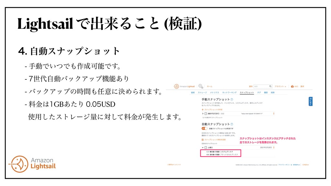This screenshot has height=186, width=331.
Task: Open the 資料 docs link
Action: coord(251,87)
